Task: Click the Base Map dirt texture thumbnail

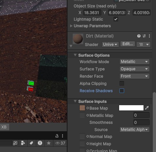Action: pyautogui.click(x=82, y=108)
